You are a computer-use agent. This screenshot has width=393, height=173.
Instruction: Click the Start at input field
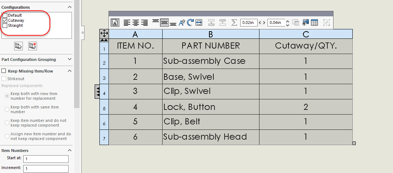coord(46,159)
